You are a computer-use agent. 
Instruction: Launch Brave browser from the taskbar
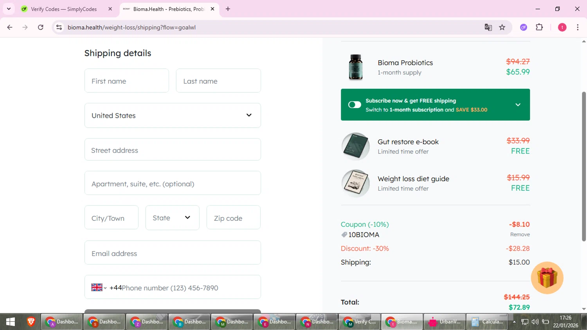pos(31,322)
